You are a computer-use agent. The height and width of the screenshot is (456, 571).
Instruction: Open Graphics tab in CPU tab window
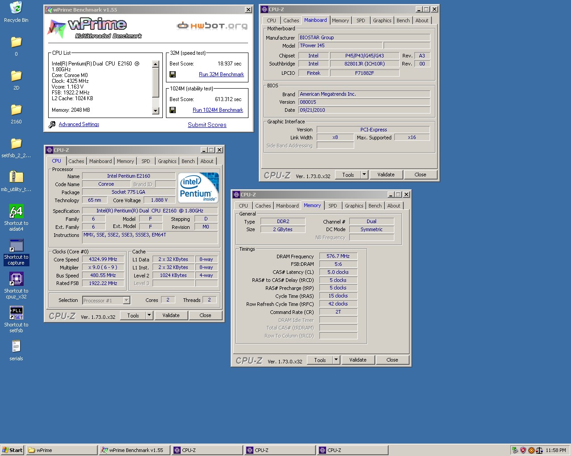(x=167, y=161)
